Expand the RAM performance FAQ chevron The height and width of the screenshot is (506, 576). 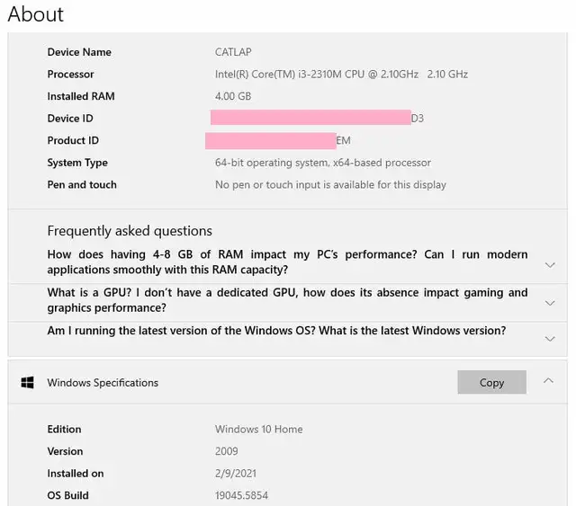click(550, 265)
